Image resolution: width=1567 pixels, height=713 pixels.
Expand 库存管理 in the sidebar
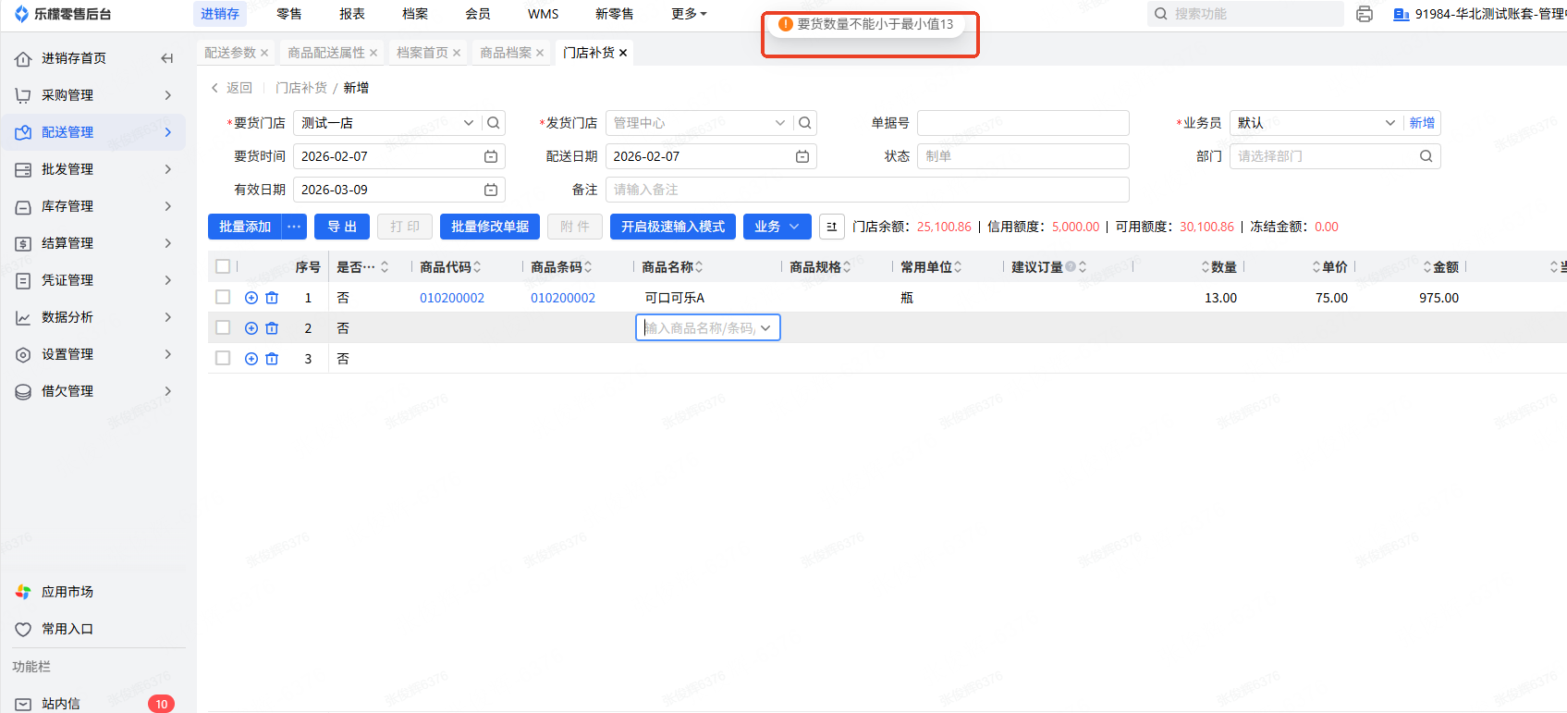tap(93, 206)
